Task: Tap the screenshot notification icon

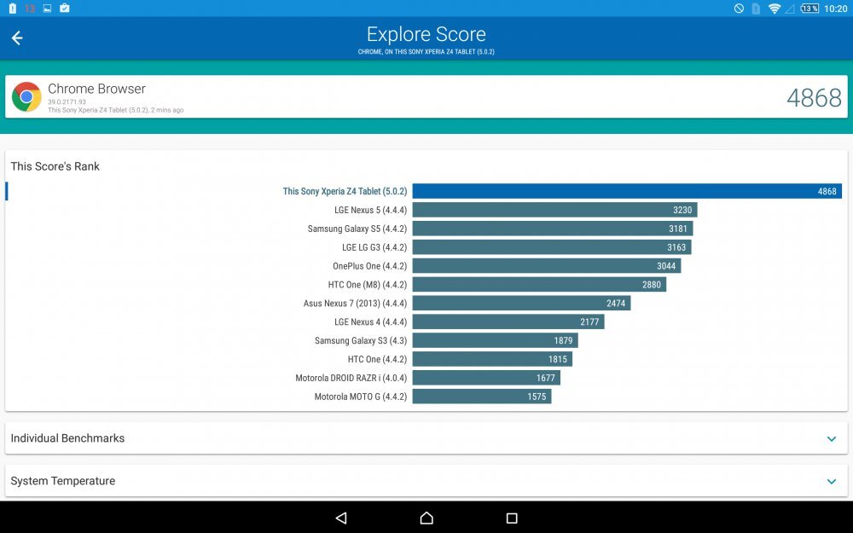Action: [48, 8]
